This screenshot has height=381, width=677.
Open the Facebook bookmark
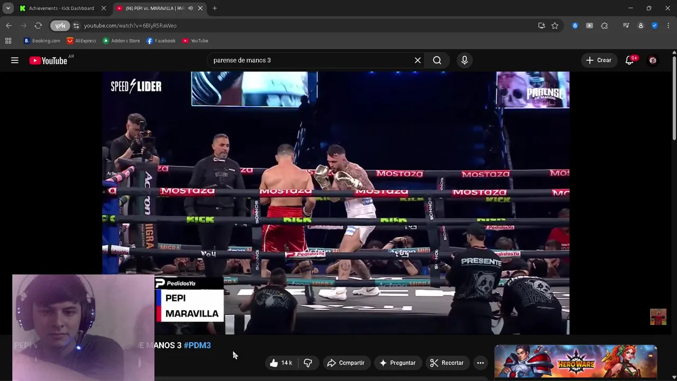pyautogui.click(x=161, y=41)
